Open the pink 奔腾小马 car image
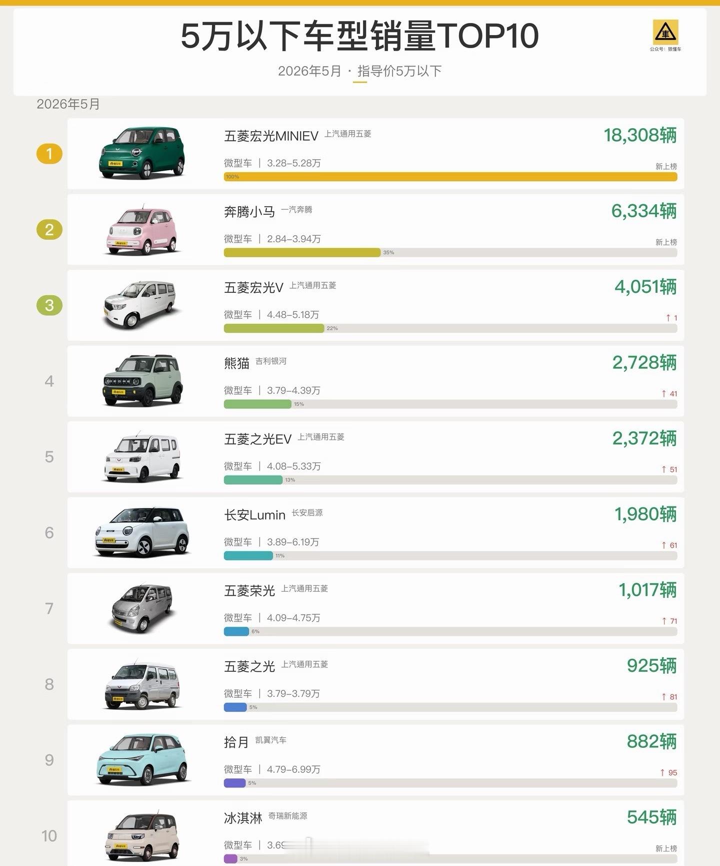Viewport: 720px width, 866px height. tap(143, 231)
